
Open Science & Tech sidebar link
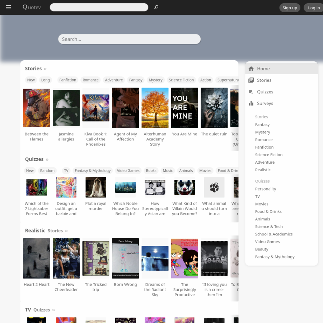(269, 226)
